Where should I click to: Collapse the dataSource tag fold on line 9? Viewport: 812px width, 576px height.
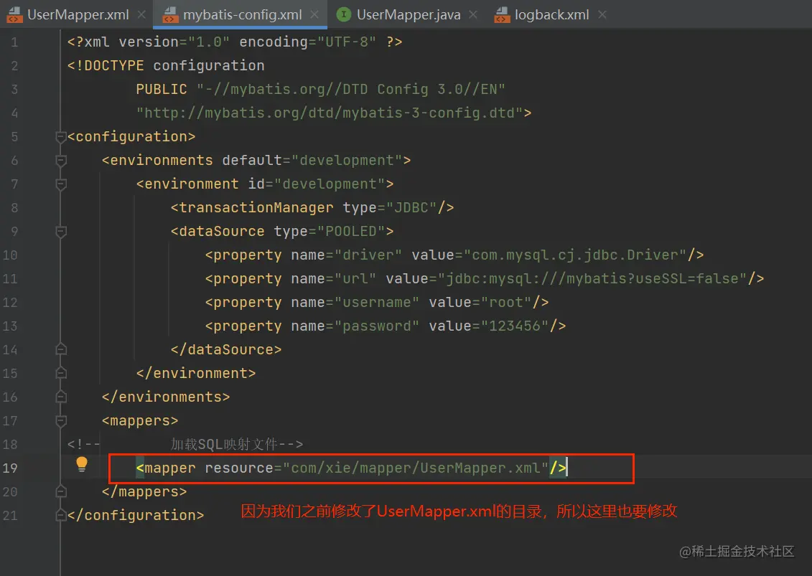[x=60, y=232]
